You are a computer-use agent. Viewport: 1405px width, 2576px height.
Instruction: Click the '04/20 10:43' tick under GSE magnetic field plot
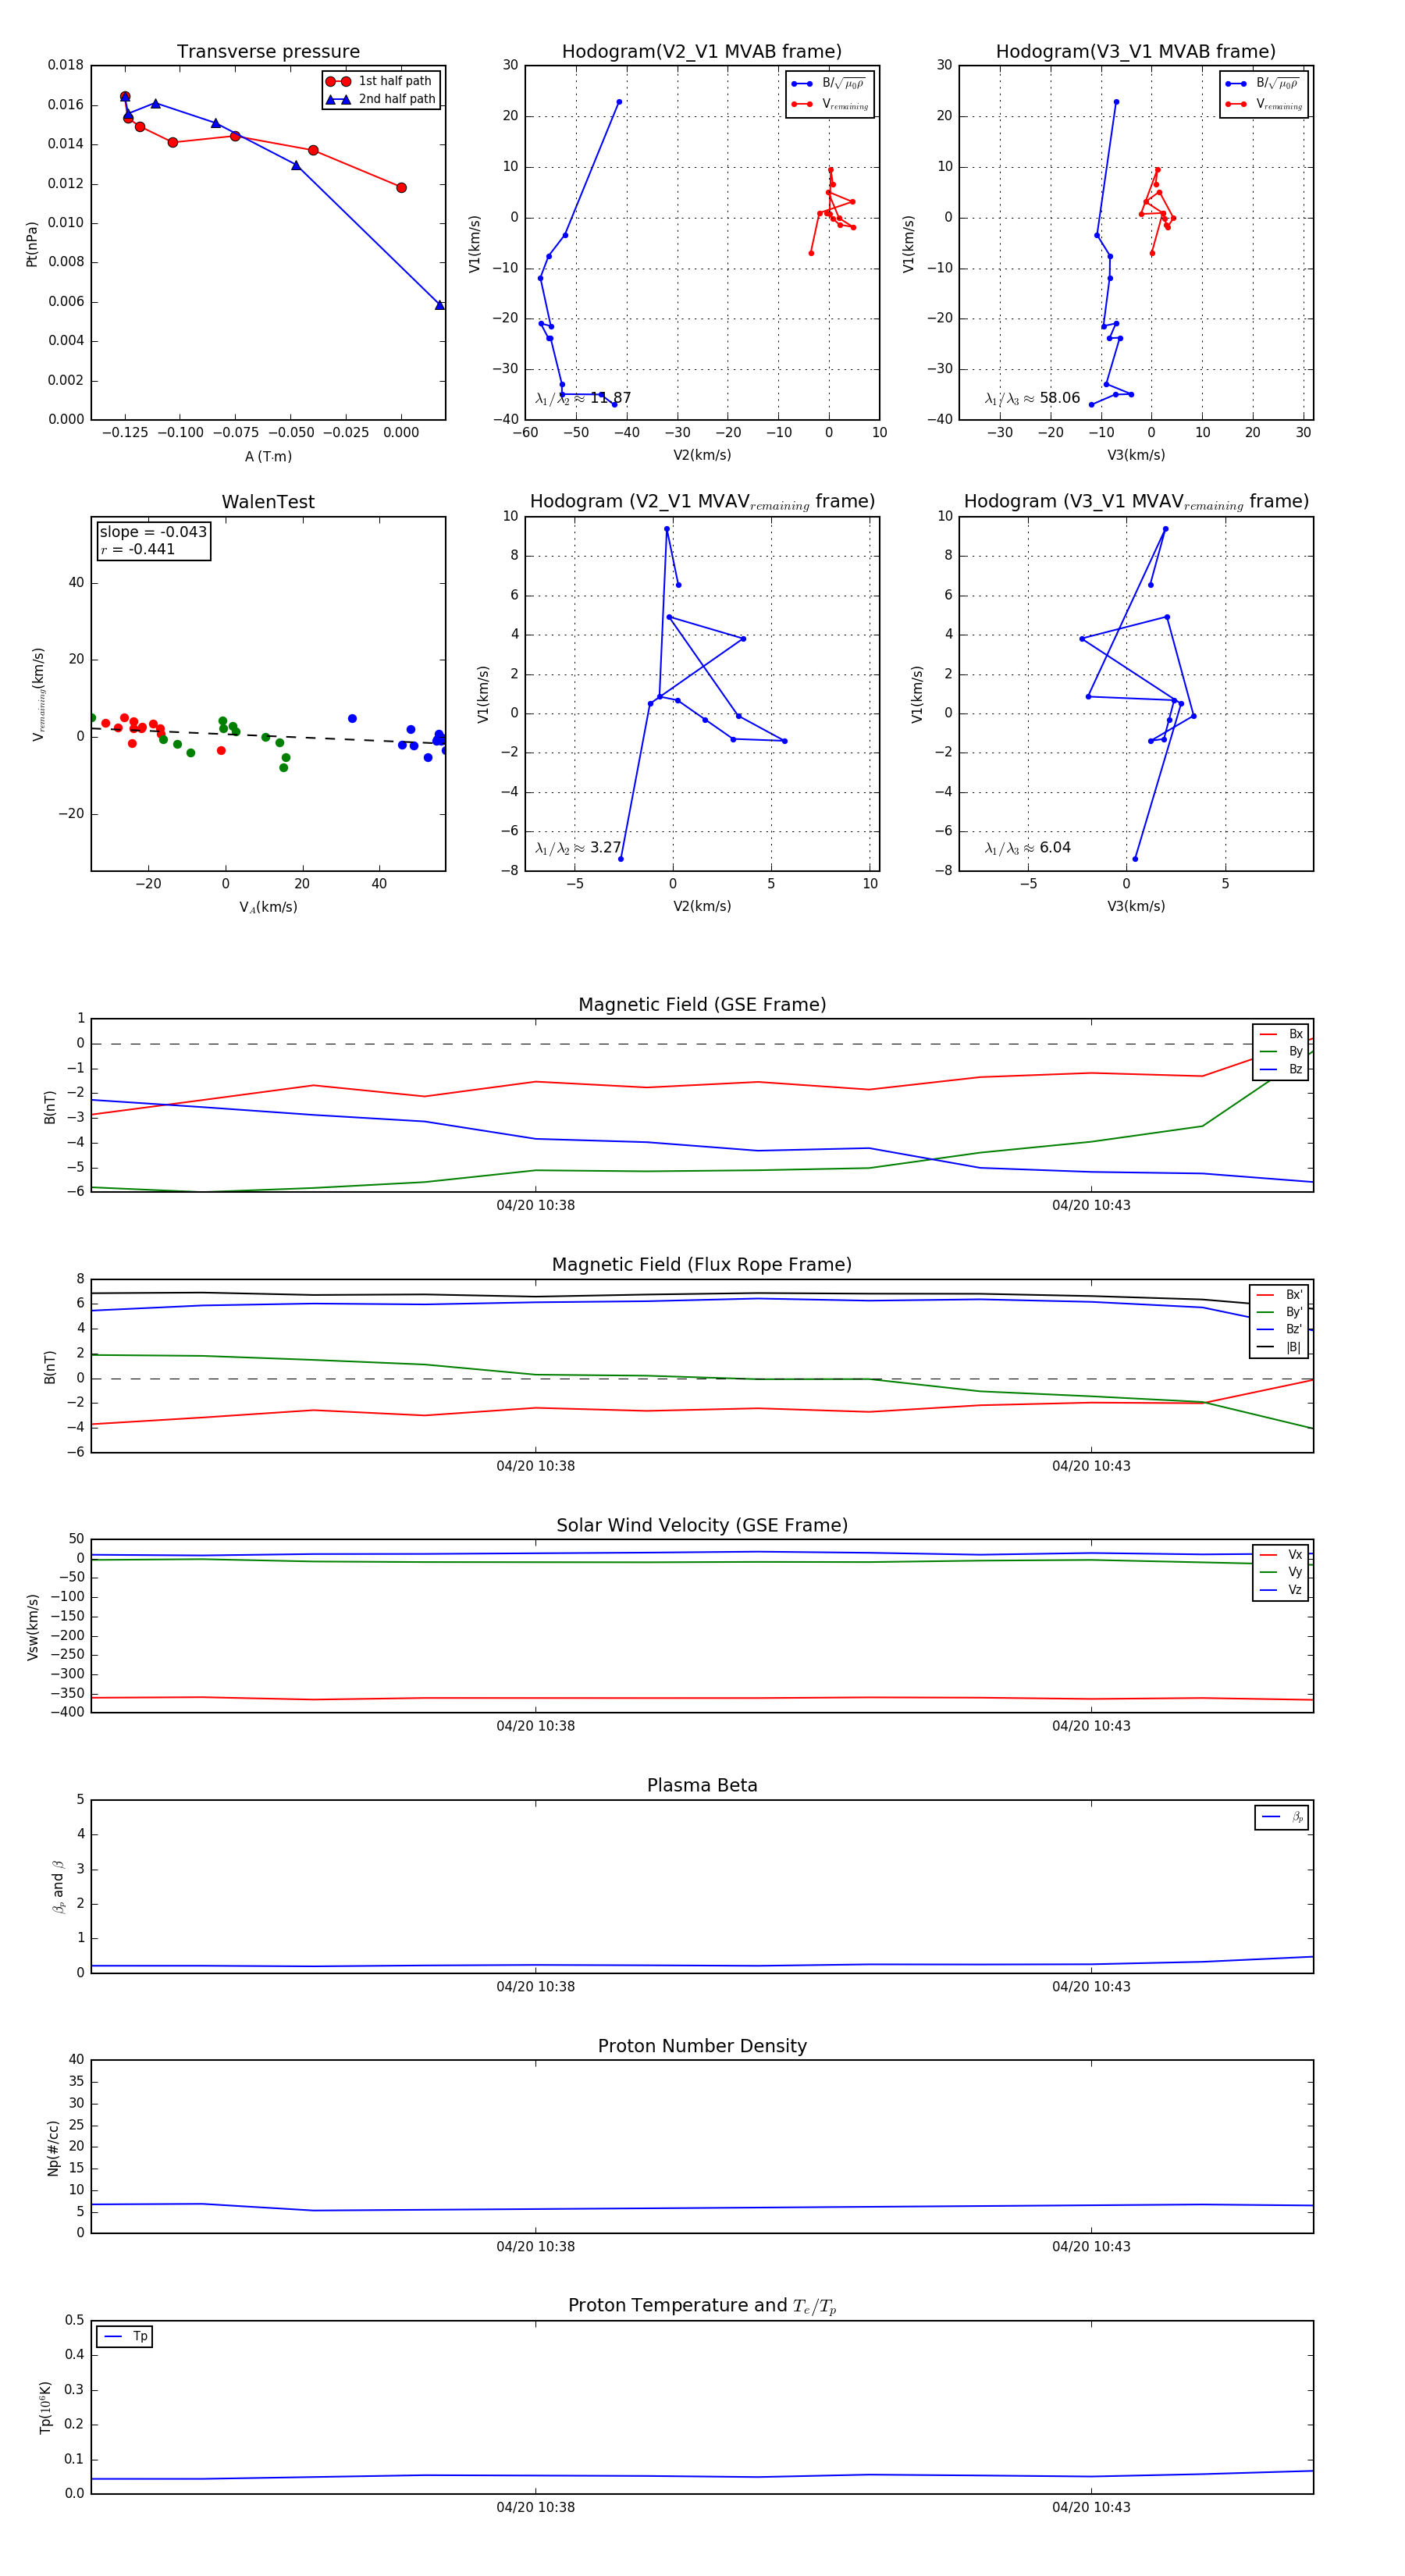1091,1206
